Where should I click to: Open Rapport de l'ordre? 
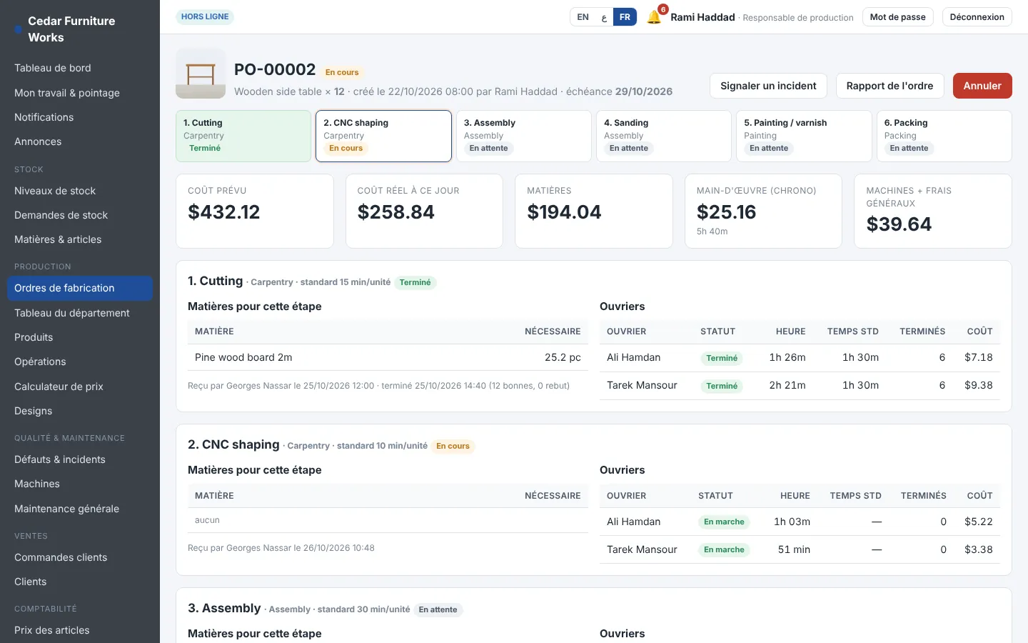[x=890, y=86]
